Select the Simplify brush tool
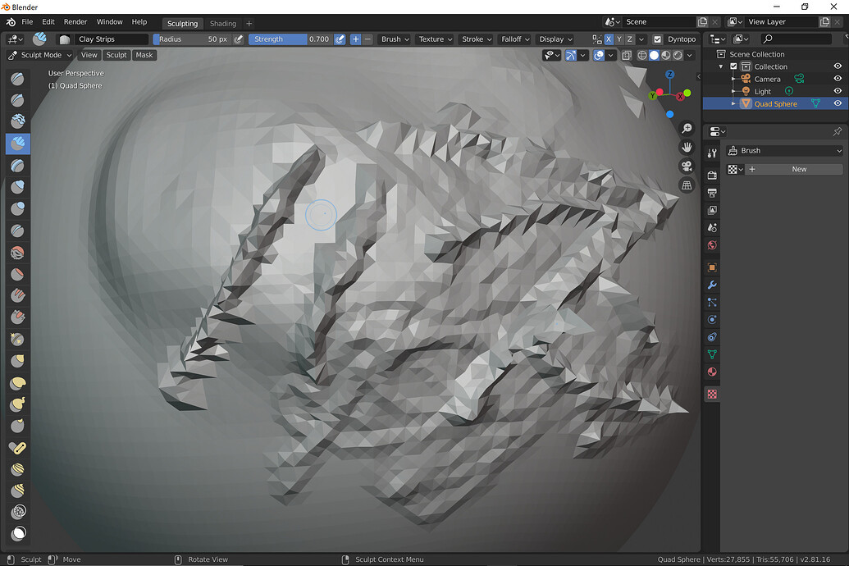The width and height of the screenshot is (849, 566). click(17, 512)
